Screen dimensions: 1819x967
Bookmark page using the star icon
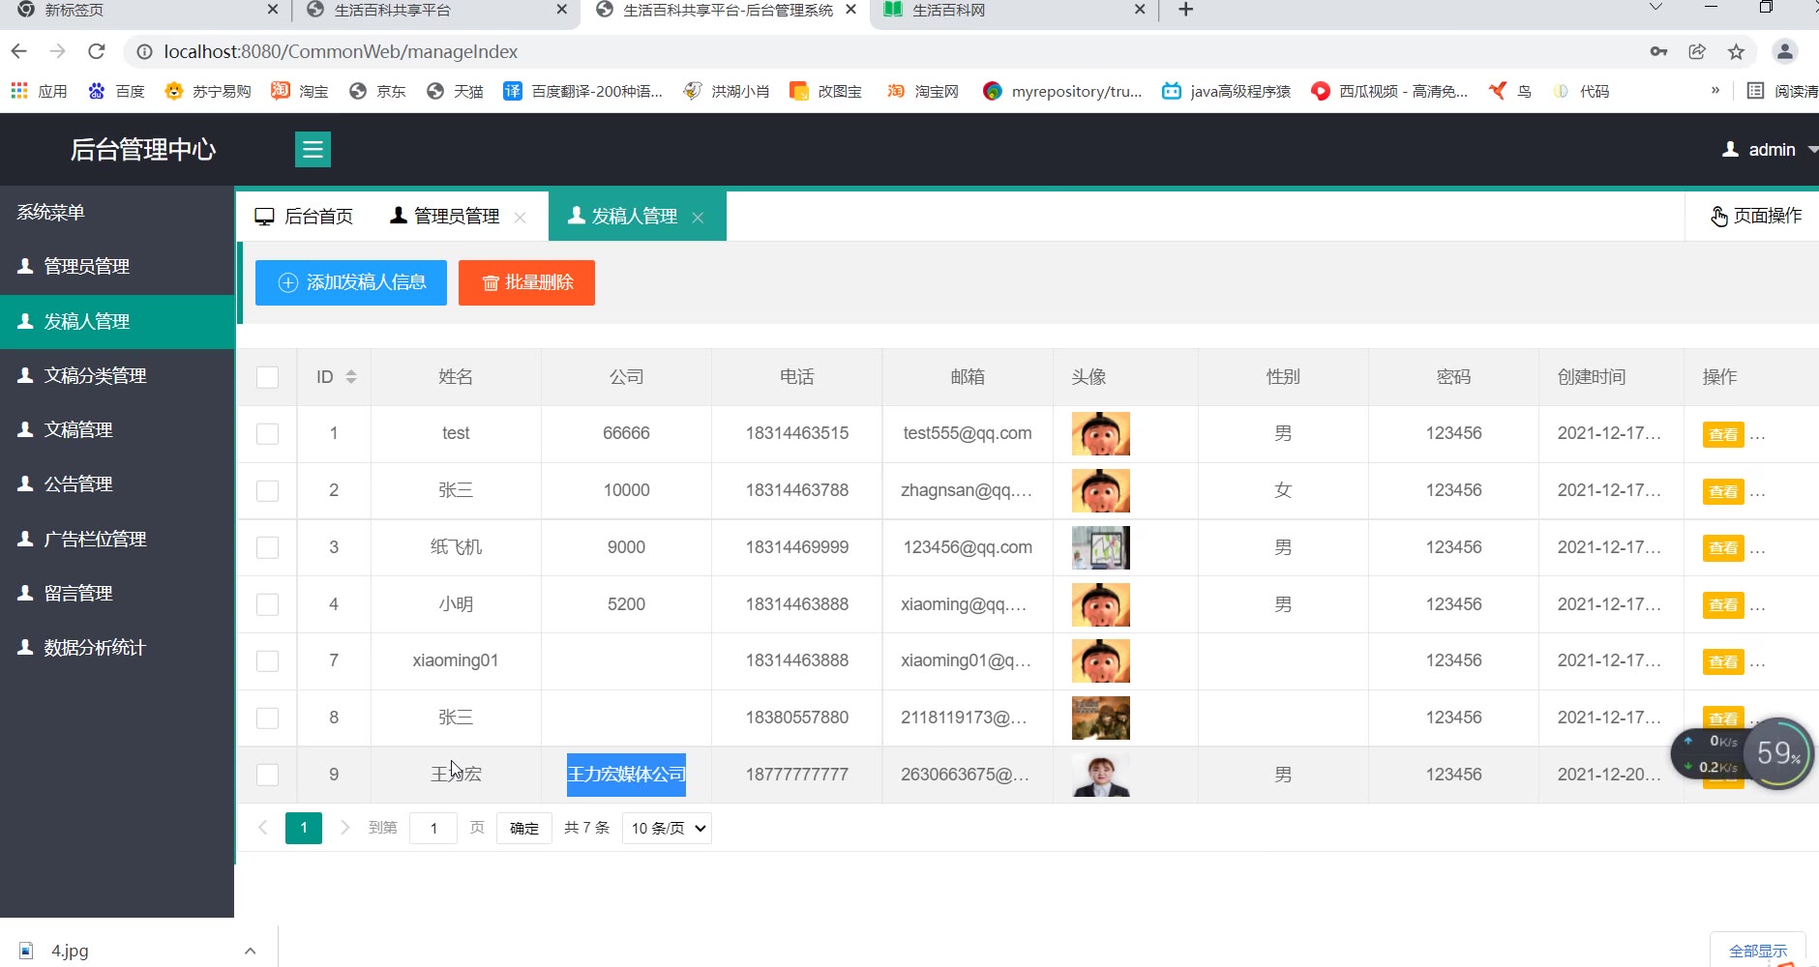coord(1736,52)
